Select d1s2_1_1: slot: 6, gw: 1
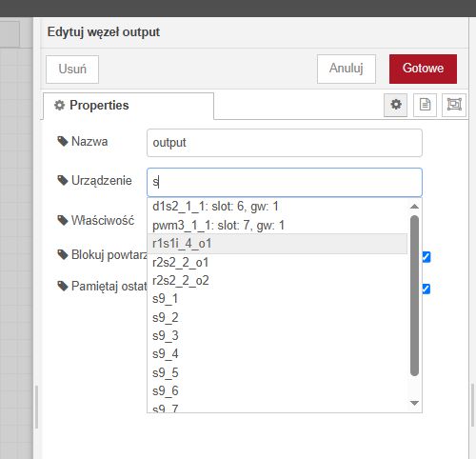 point(277,207)
